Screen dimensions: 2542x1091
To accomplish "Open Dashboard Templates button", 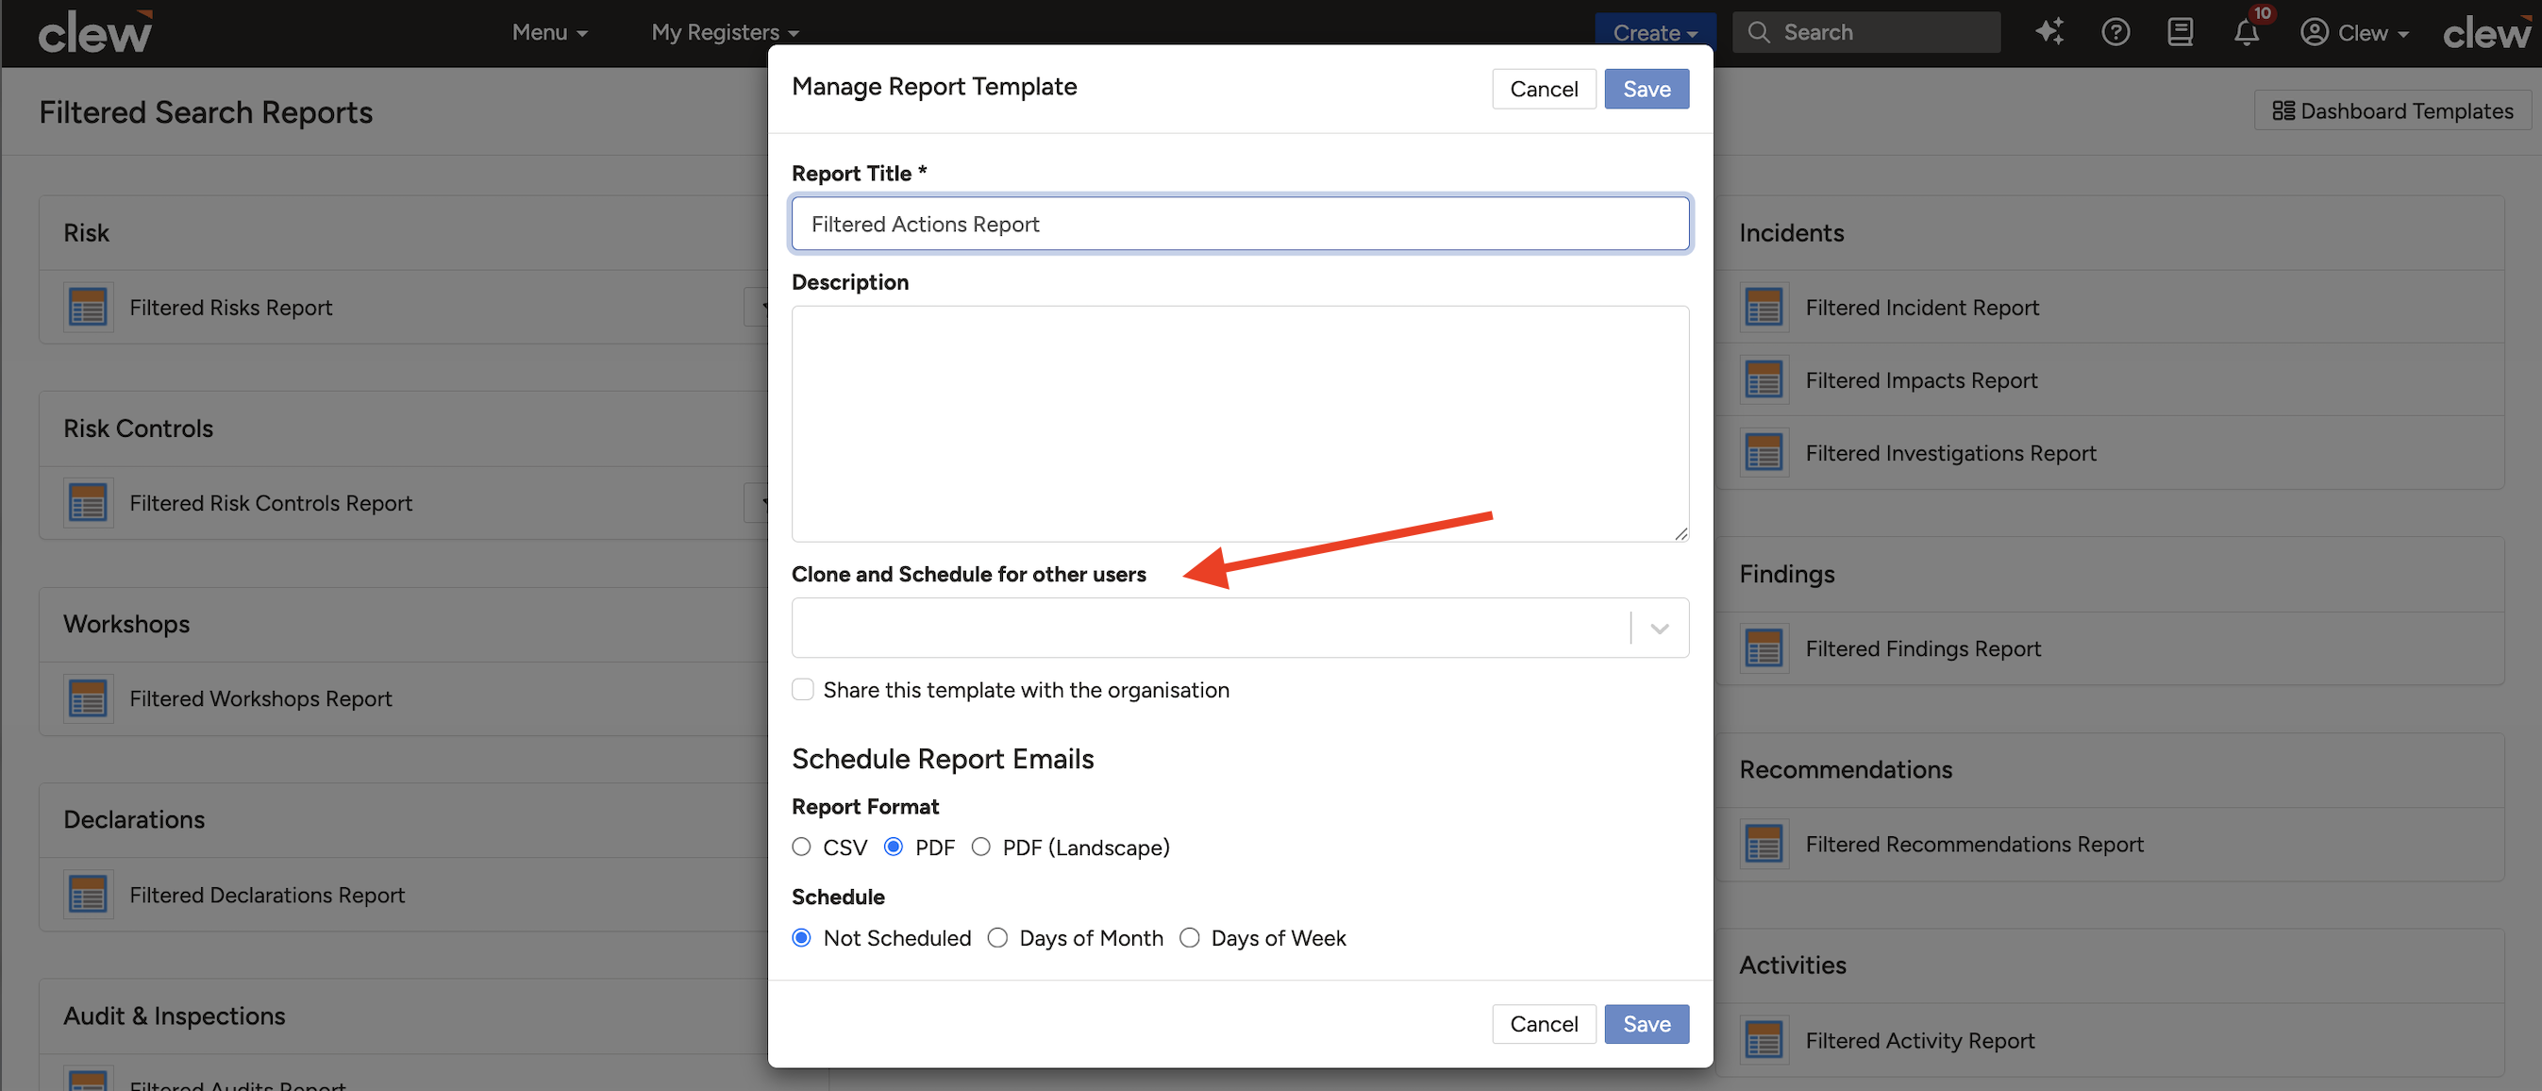I will pyautogui.click(x=2392, y=110).
